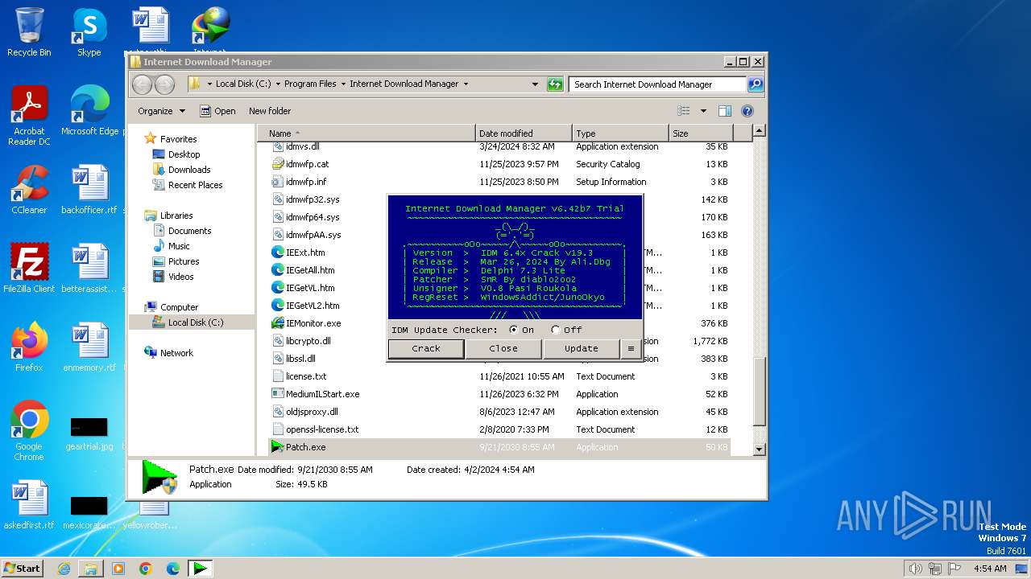Open Pictures library in navigation pane

click(184, 261)
